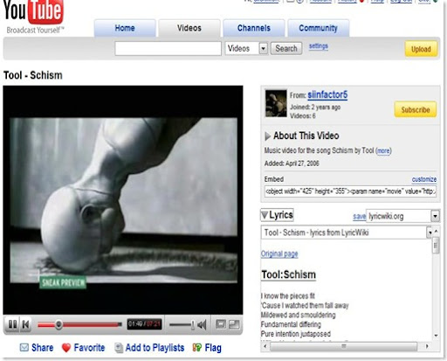Show more of the video description

click(383, 150)
